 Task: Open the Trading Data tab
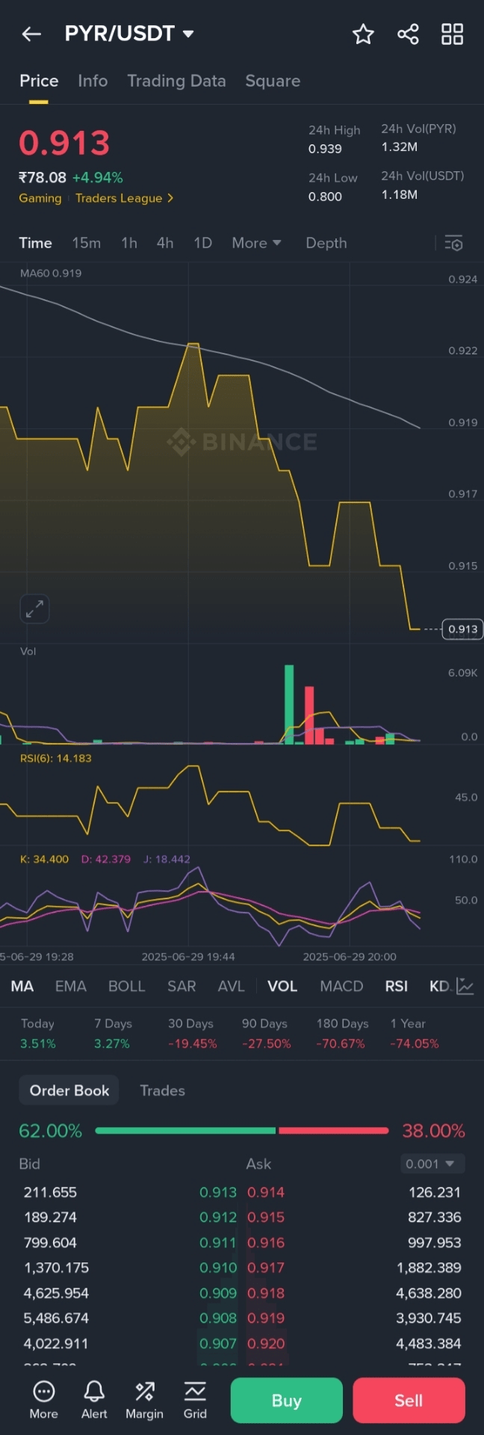click(176, 81)
